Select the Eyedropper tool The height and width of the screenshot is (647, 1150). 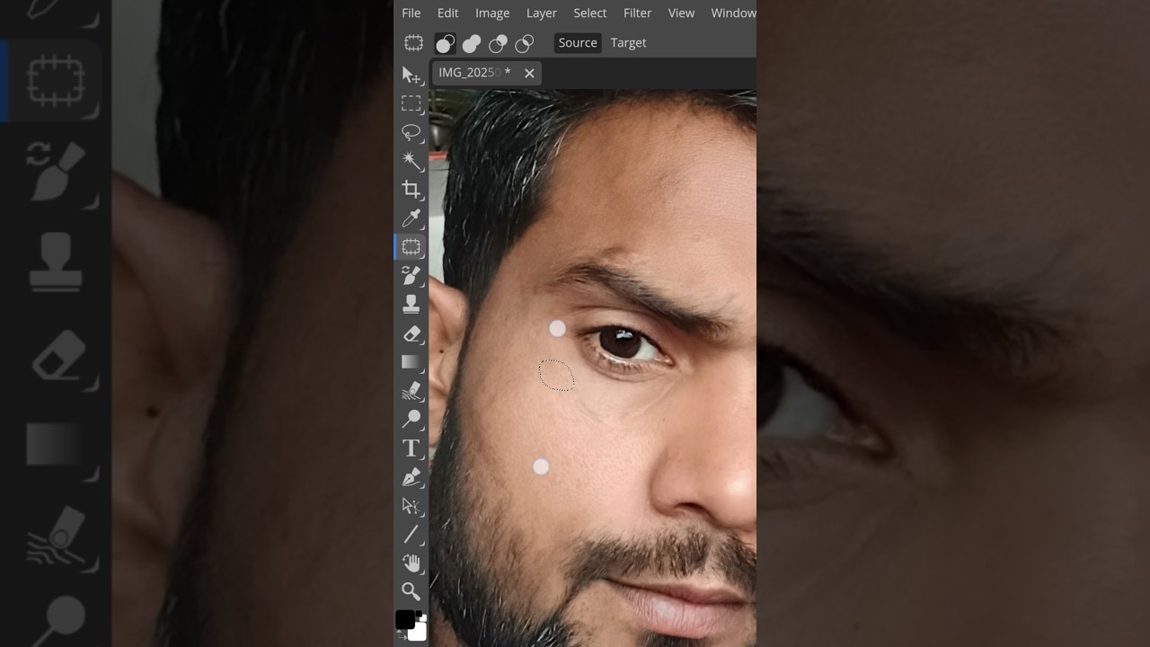coord(411,218)
